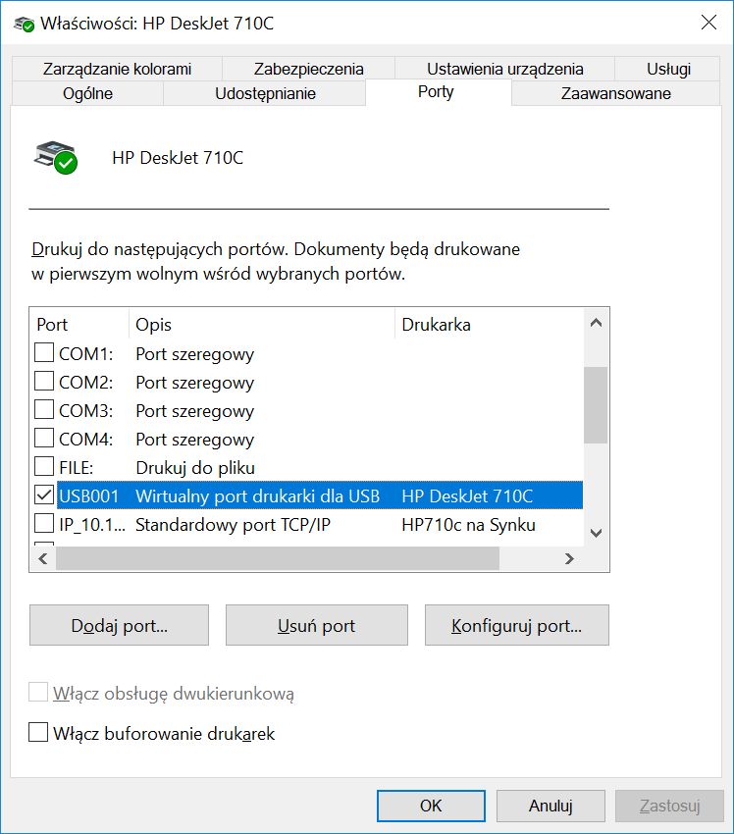Click the Drukarka column header
The width and height of the screenshot is (734, 834).
[489, 325]
